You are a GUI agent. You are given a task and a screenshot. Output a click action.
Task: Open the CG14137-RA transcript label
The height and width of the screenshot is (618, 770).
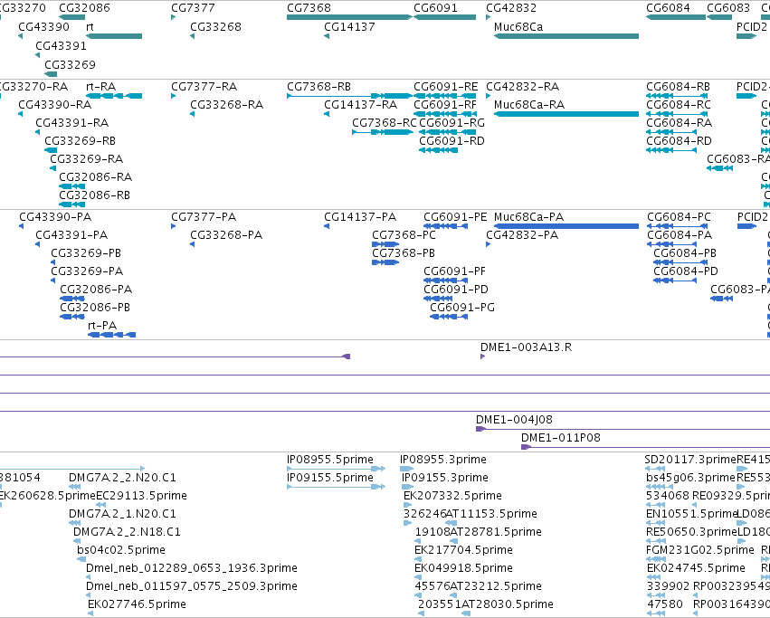click(361, 105)
